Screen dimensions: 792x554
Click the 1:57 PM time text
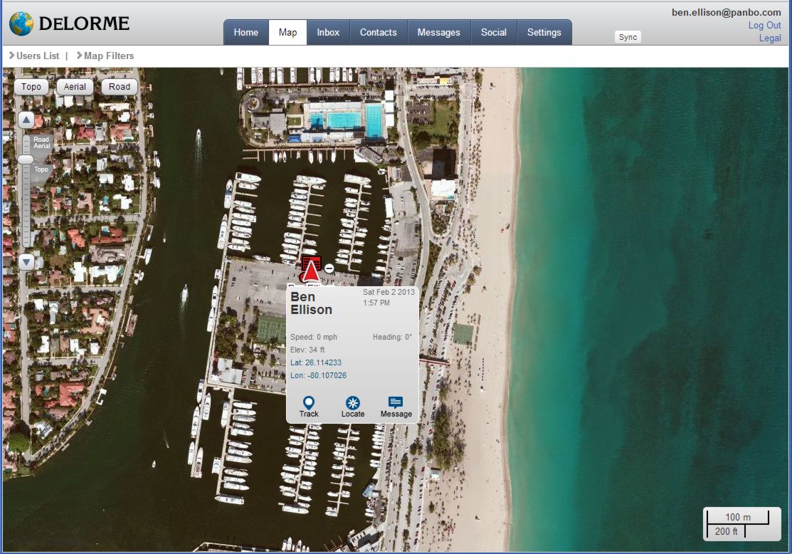(376, 303)
